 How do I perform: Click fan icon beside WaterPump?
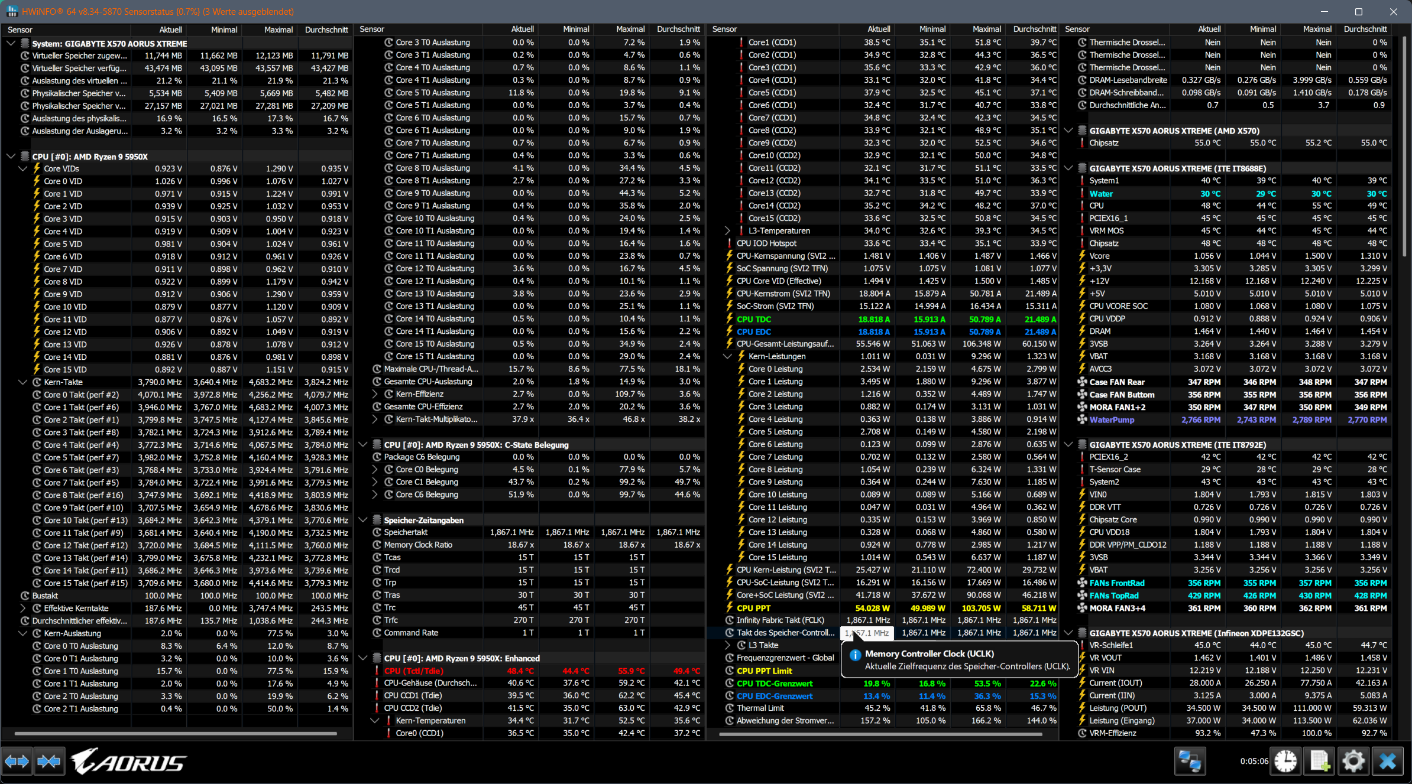tap(1082, 419)
